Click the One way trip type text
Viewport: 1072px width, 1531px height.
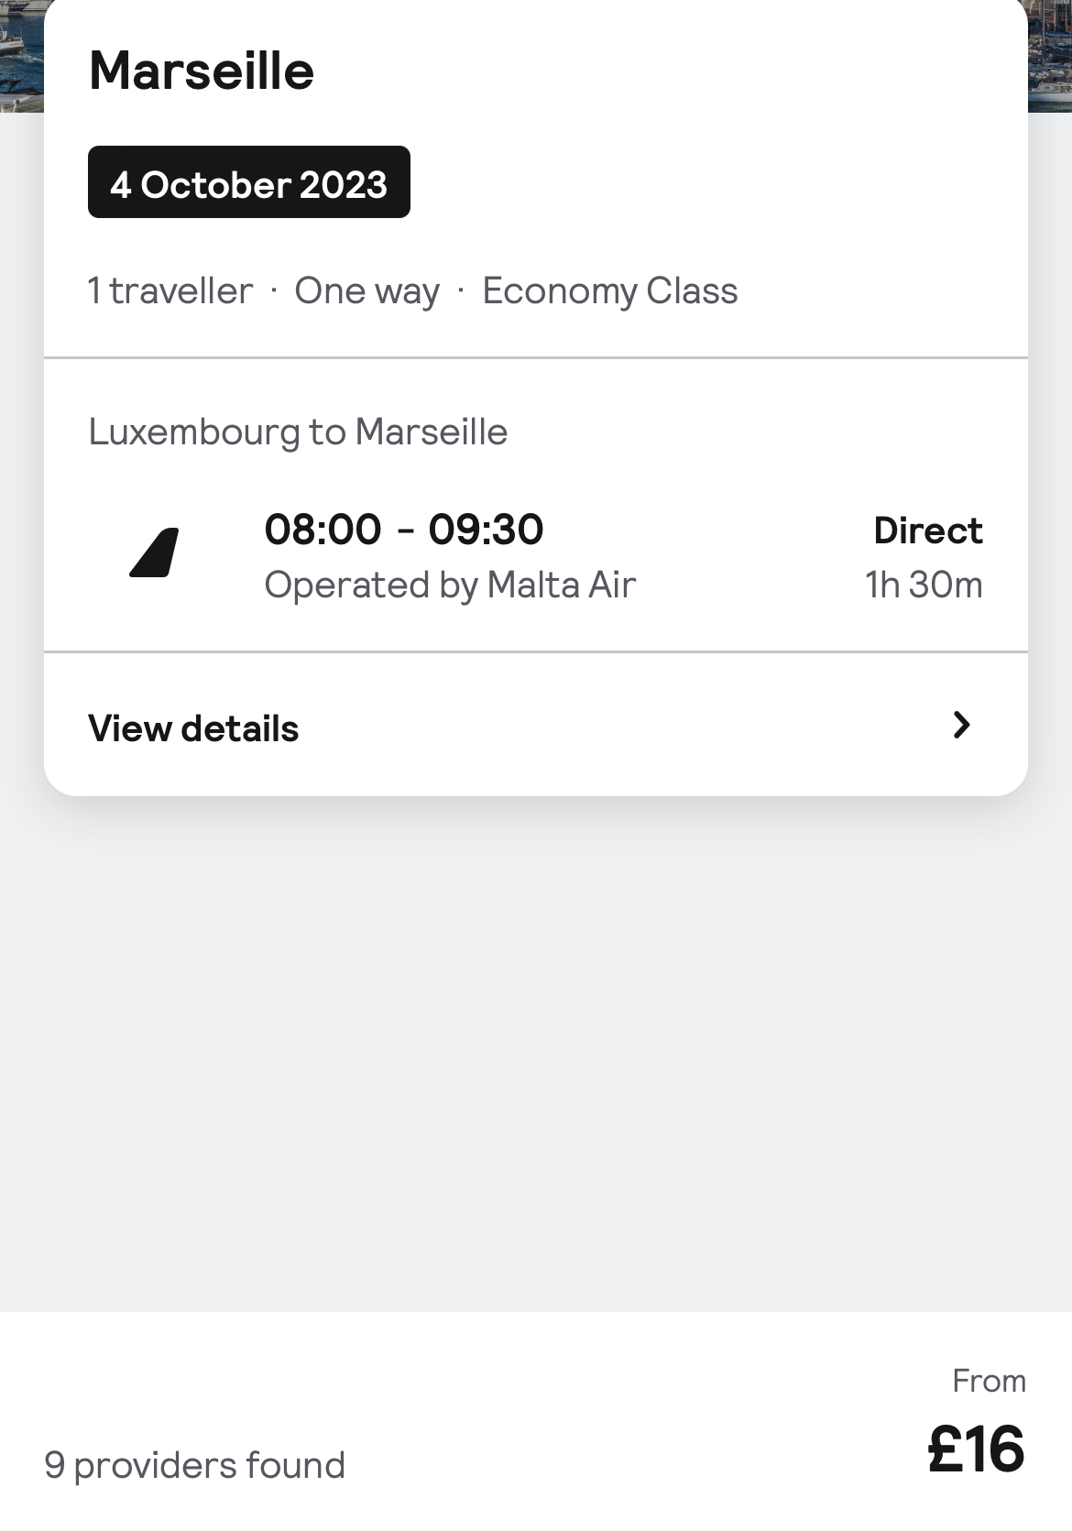[366, 290]
